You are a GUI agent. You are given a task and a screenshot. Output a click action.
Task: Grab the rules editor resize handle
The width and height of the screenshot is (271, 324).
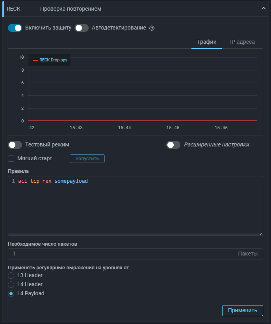[261, 233]
